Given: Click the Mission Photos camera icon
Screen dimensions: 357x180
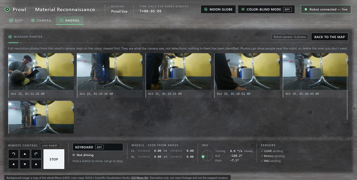Looking at the screenshot, I should point(10,37).
